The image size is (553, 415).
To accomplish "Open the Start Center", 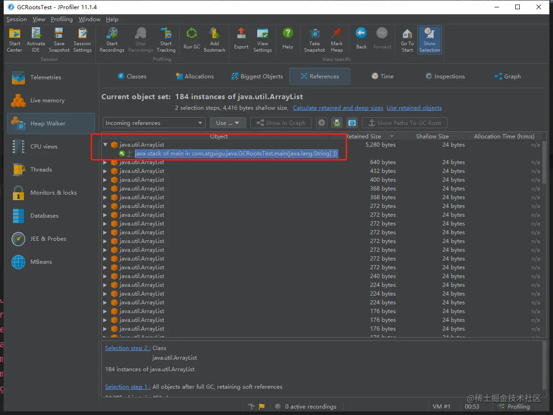I will (x=15, y=40).
